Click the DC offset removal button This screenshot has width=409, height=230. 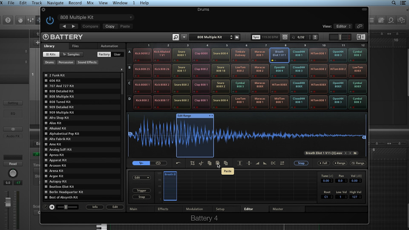point(273,163)
